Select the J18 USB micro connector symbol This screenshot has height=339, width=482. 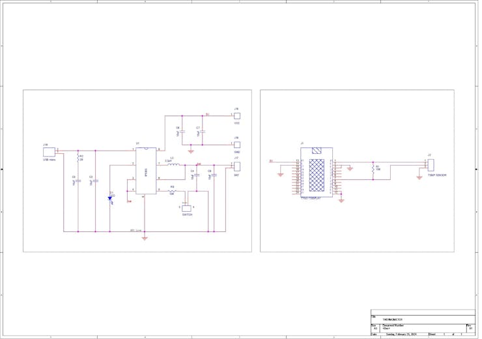click(49, 153)
